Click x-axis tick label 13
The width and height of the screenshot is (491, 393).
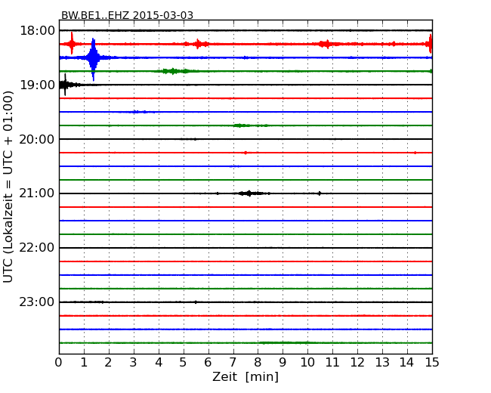coord(382,363)
